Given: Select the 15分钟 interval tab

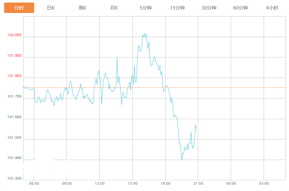Looking at the screenshot, I should tap(177, 8).
